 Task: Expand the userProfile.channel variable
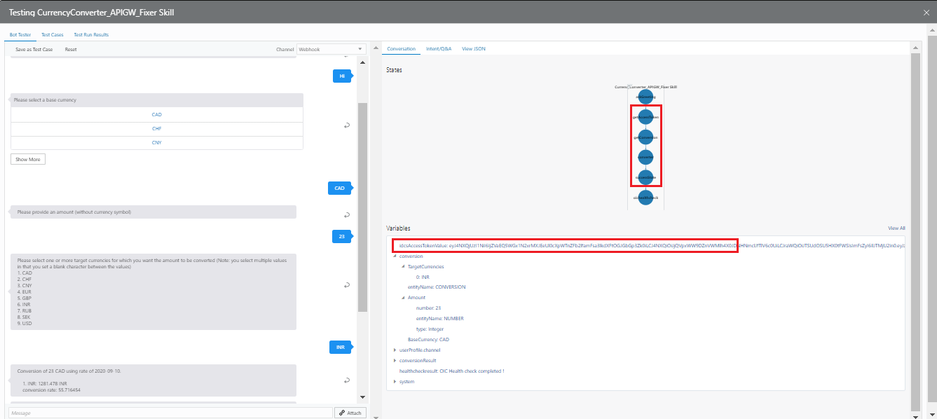[x=395, y=350]
